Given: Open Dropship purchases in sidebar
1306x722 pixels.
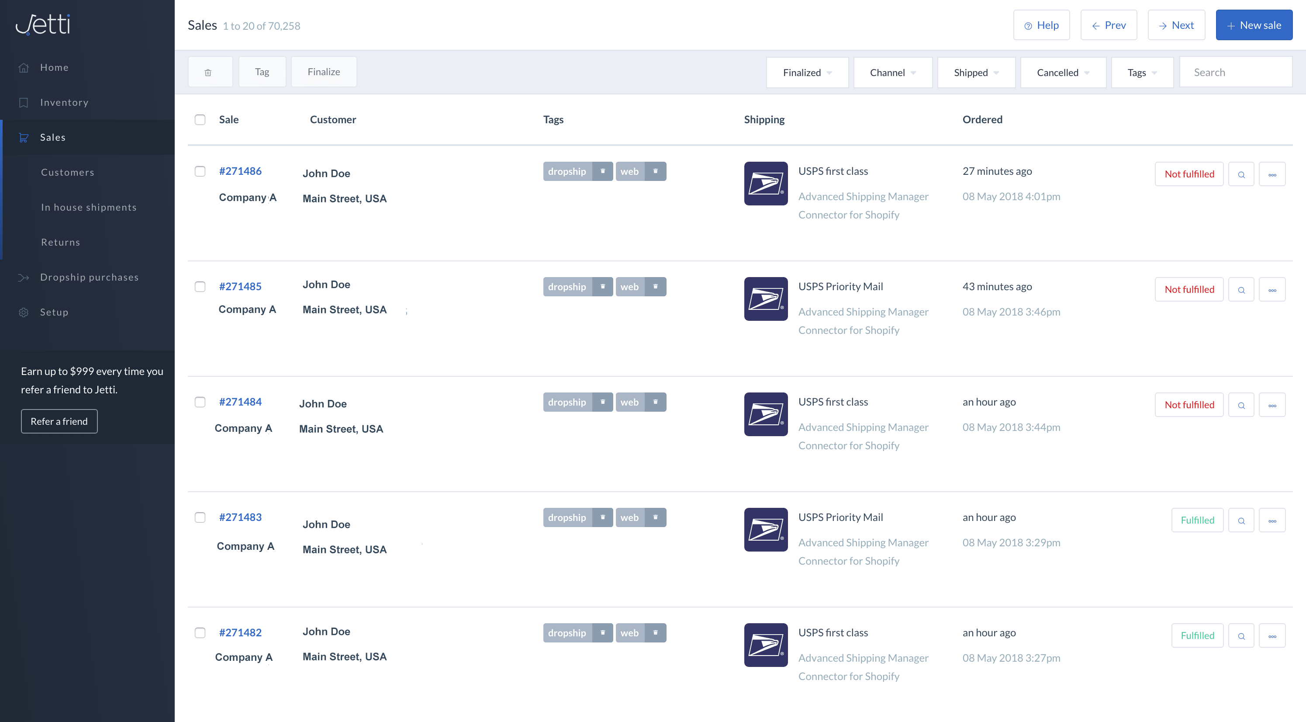Looking at the screenshot, I should pyautogui.click(x=89, y=277).
